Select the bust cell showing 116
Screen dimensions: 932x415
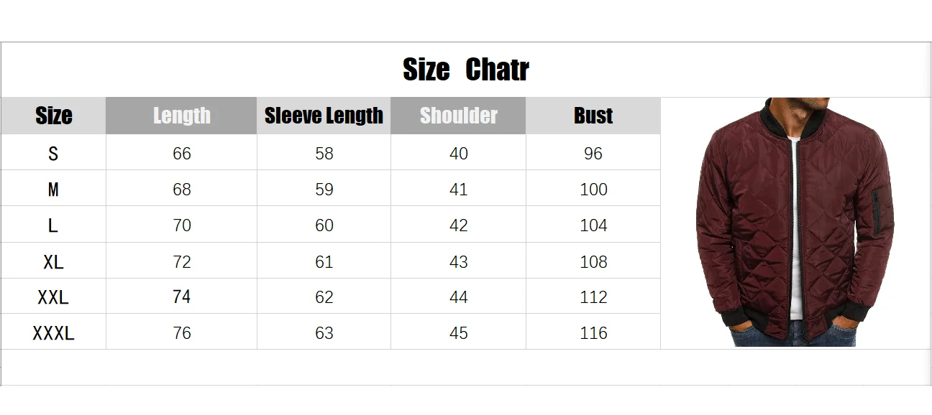[x=593, y=333]
